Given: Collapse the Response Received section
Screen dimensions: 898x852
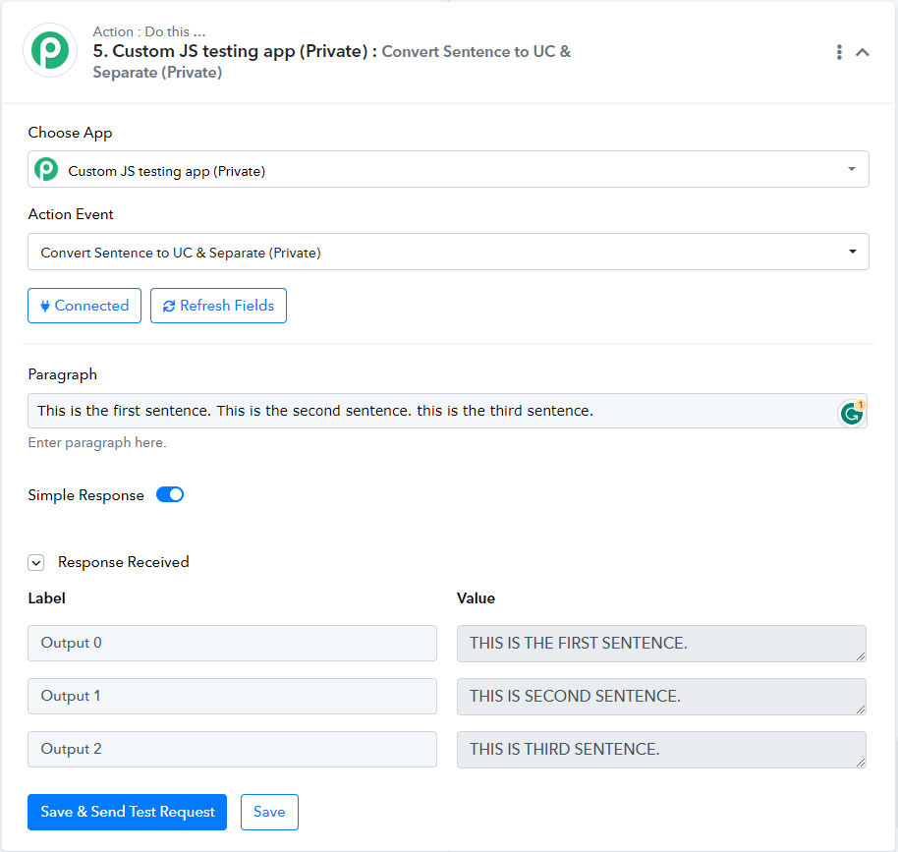Looking at the screenshot, I should (36, 563).
